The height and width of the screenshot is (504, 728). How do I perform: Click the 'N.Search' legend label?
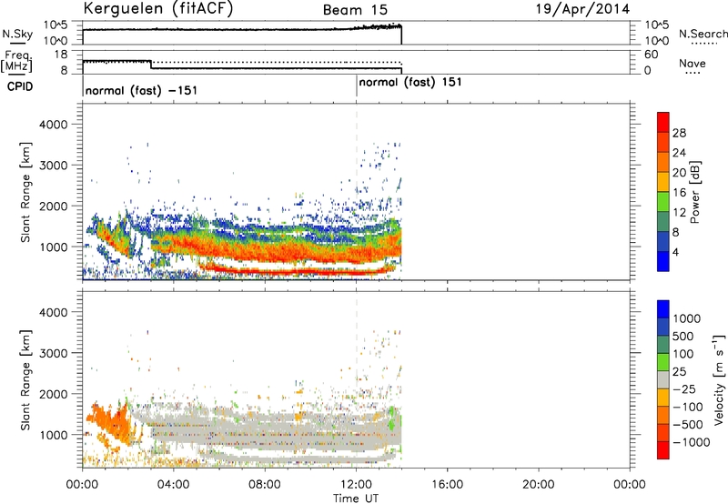(x=703, y=34)
